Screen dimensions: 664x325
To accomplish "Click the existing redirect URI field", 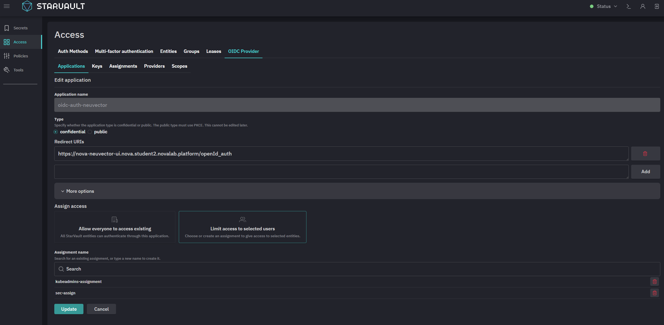I will pos(341,154).
